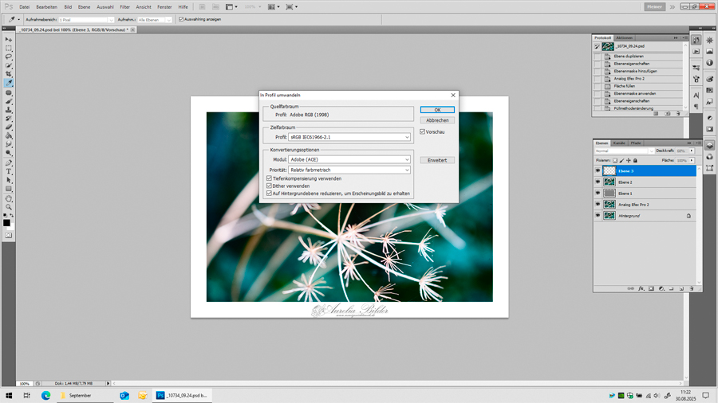This screenshot has width=718, height=403.
Task: Select the Move tool in the toolbox
Action: click(9, 40)
